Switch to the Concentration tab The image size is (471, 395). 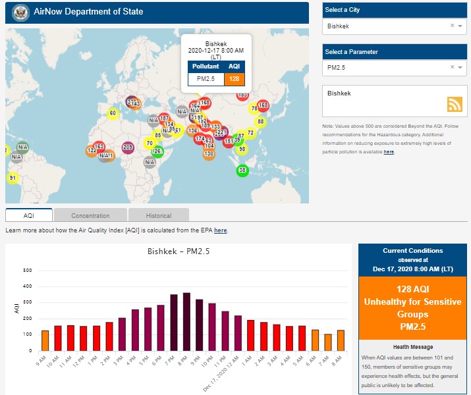[90, 215]
